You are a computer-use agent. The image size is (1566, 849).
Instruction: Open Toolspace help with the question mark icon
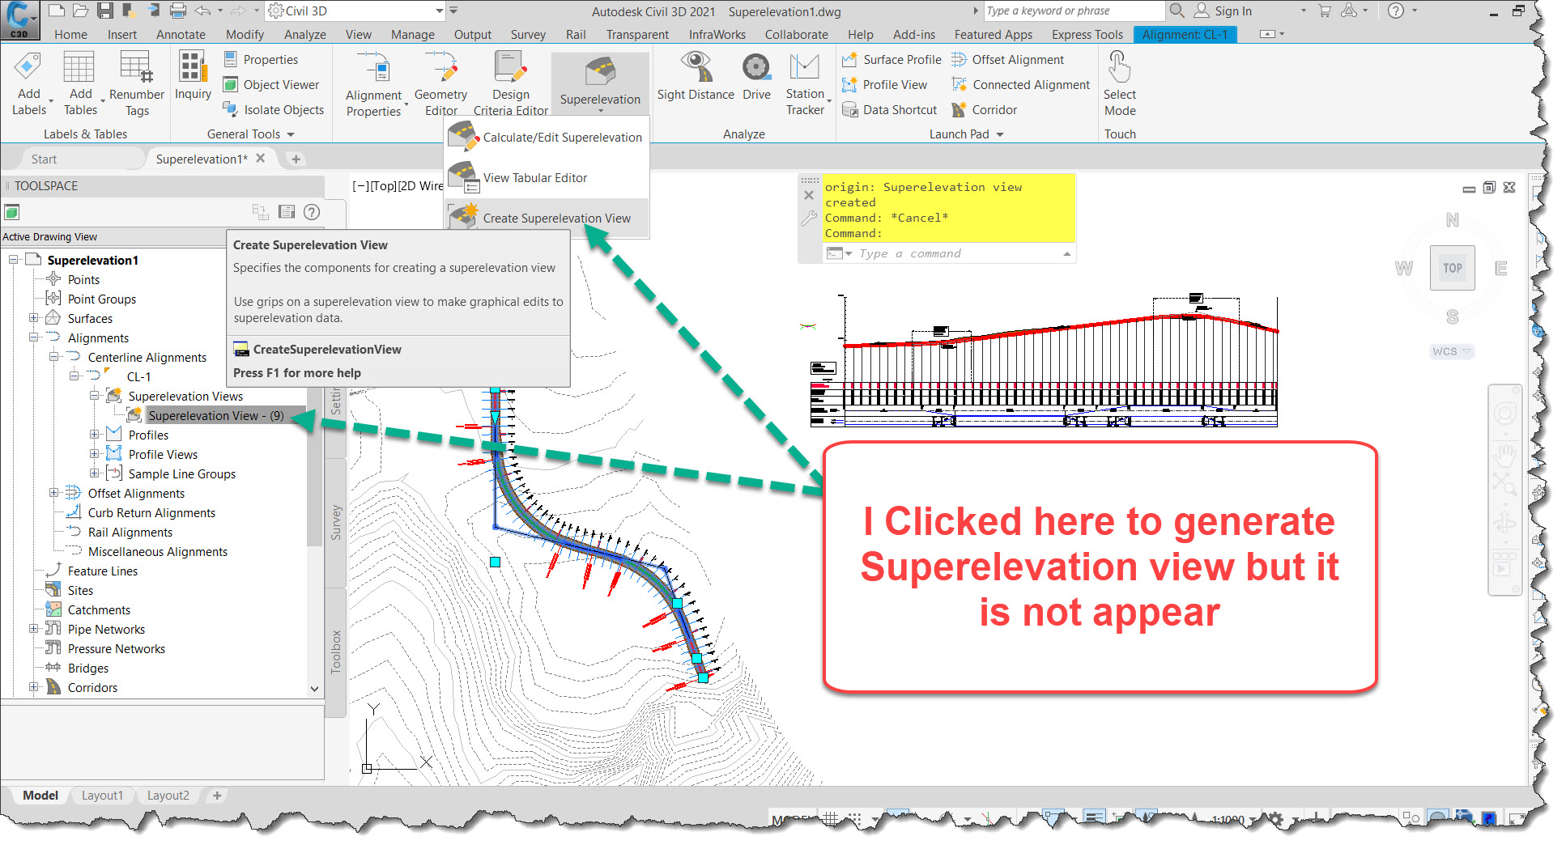tap(312, 212)
